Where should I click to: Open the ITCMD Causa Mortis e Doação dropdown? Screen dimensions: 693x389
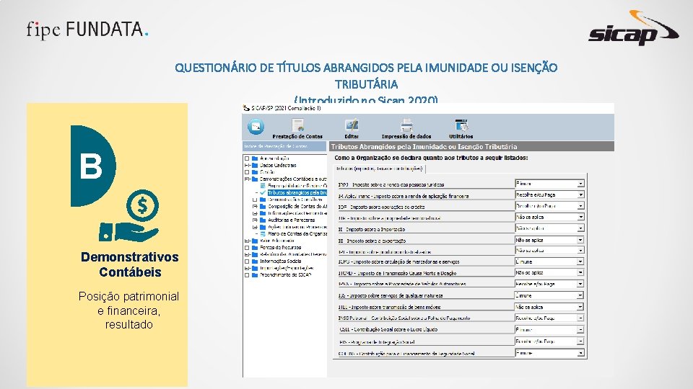click(580, 272)
